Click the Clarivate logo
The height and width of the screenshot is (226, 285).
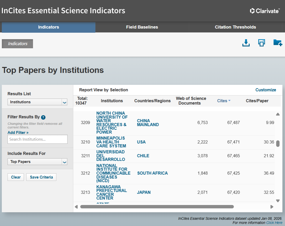point(265,11)
